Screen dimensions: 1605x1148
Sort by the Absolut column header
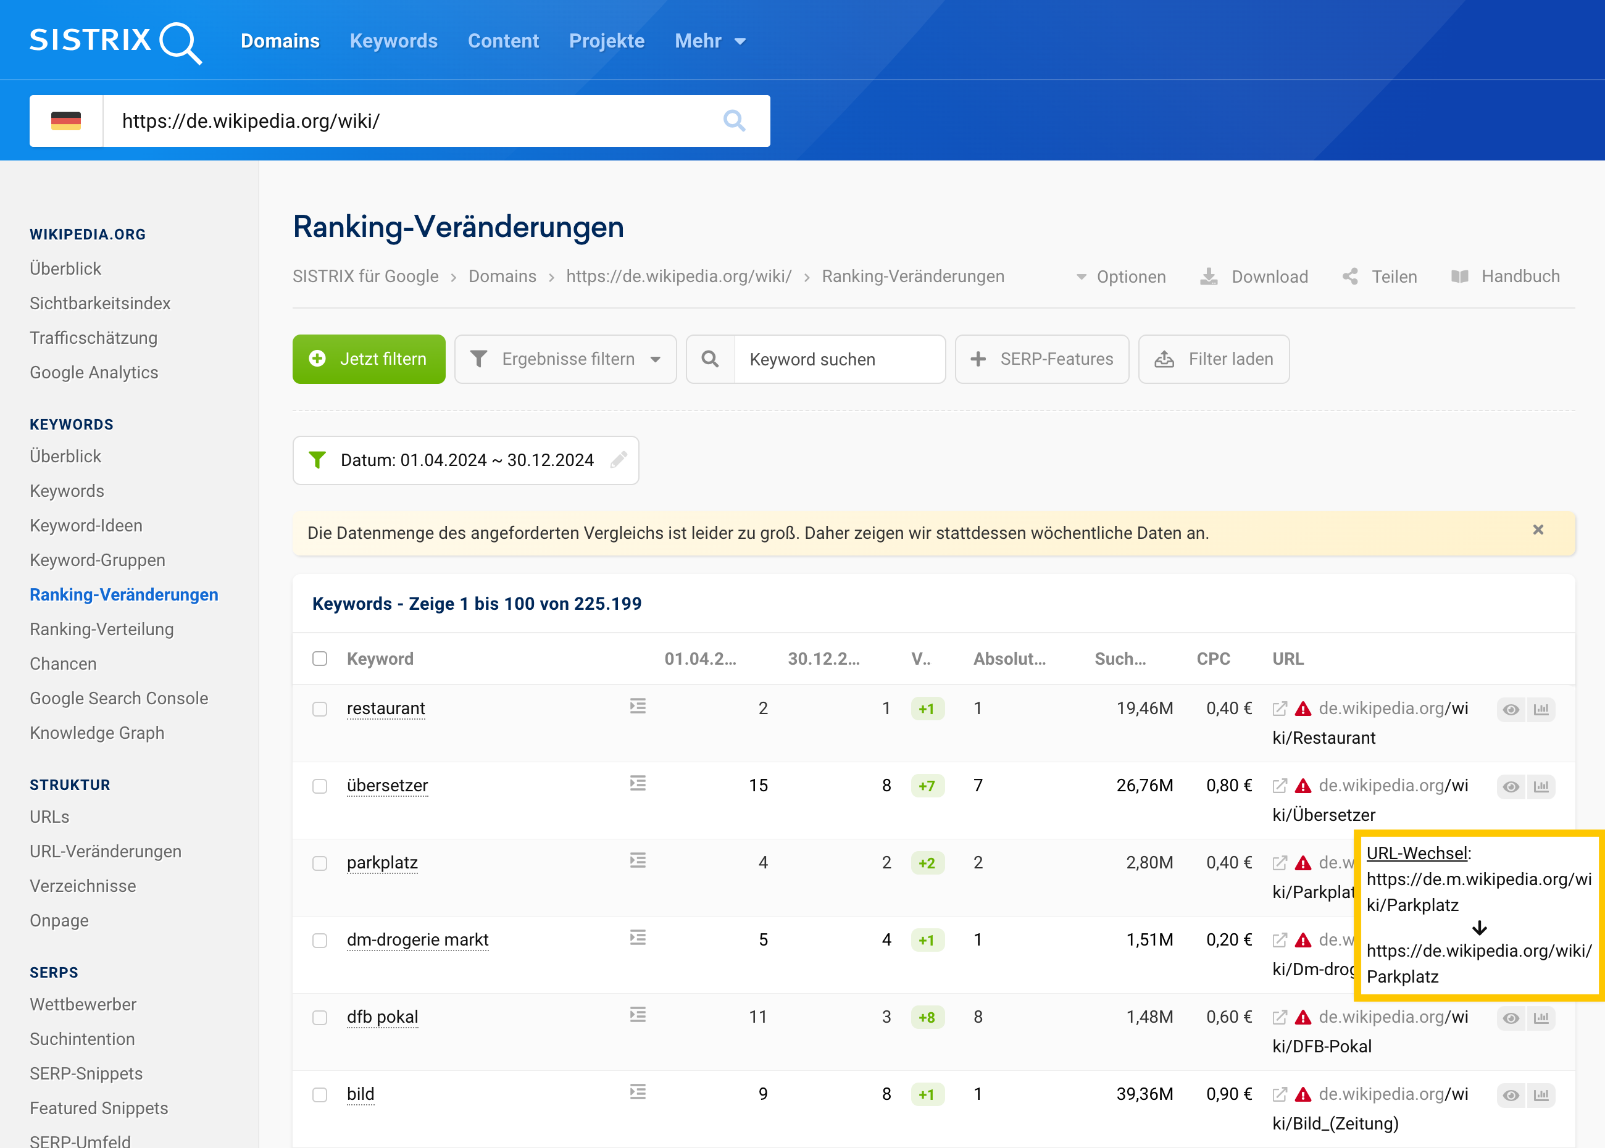(x=1009, y=658)
